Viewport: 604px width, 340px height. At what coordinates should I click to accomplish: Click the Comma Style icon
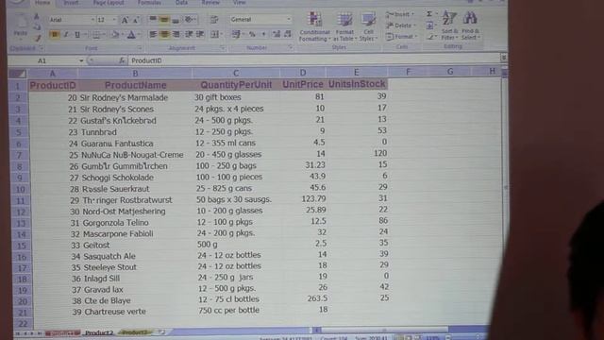[x=263, y=34]
